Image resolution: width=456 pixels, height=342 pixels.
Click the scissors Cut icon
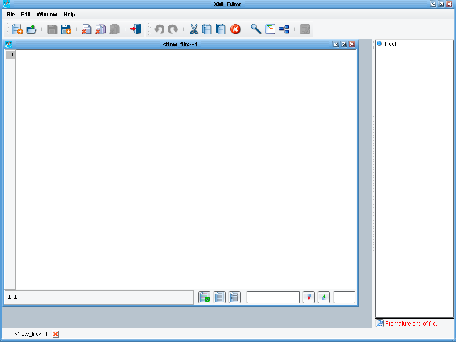(x=193, y=29)
